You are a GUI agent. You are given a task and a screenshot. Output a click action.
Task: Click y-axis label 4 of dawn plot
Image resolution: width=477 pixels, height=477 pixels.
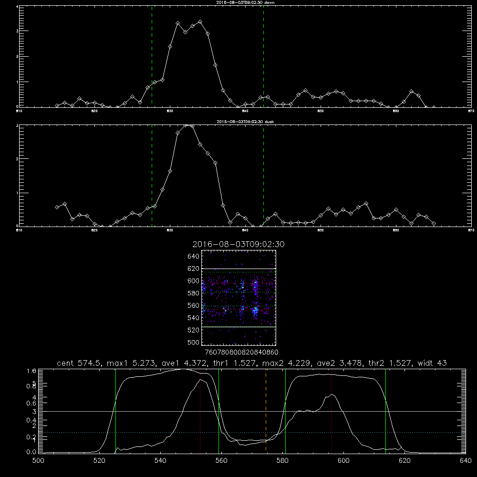(17, 6)
